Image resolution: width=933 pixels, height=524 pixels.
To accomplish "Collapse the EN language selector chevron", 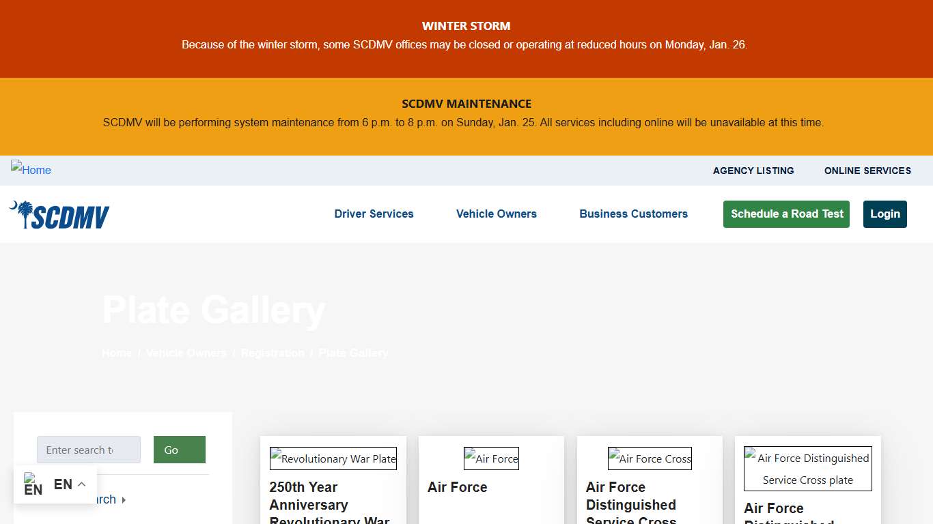I will 81,484.
